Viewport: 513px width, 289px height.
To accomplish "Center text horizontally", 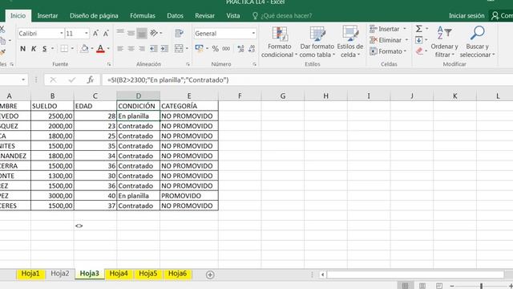I will 131,49.
